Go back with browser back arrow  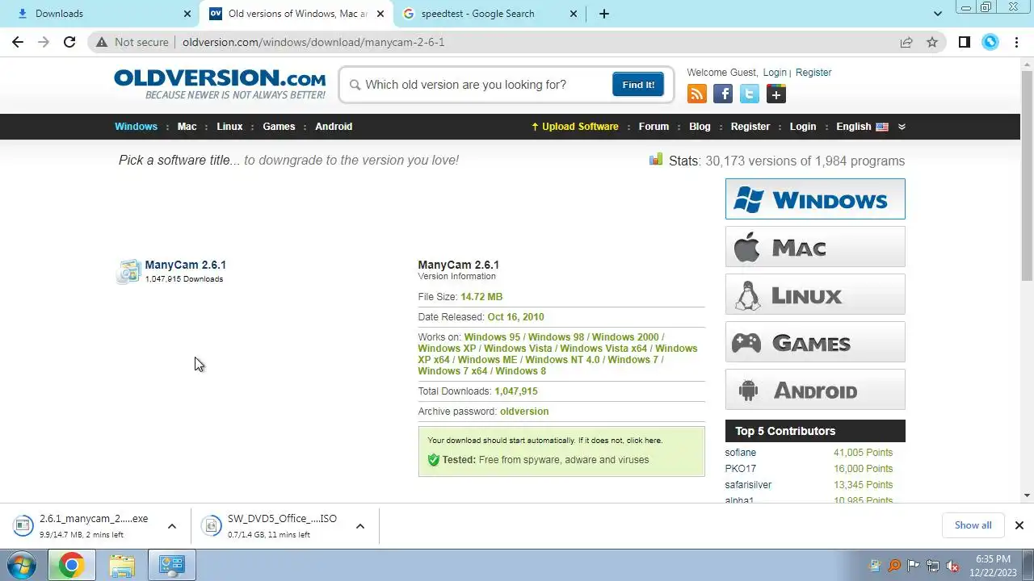coord(18,42)
